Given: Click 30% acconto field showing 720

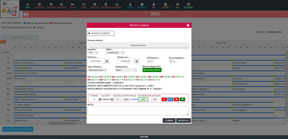Looking at the screenshot, I should (155, 99).
